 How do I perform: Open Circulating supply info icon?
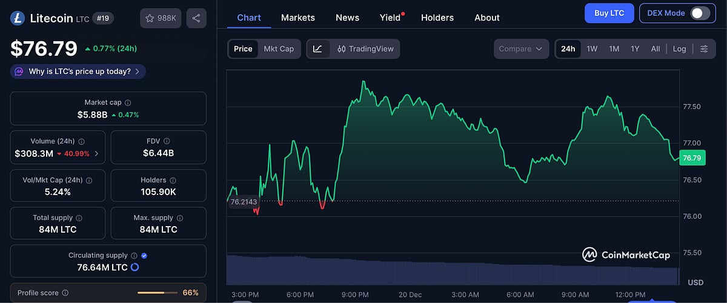pyautogui.click(x=134, y=256)
